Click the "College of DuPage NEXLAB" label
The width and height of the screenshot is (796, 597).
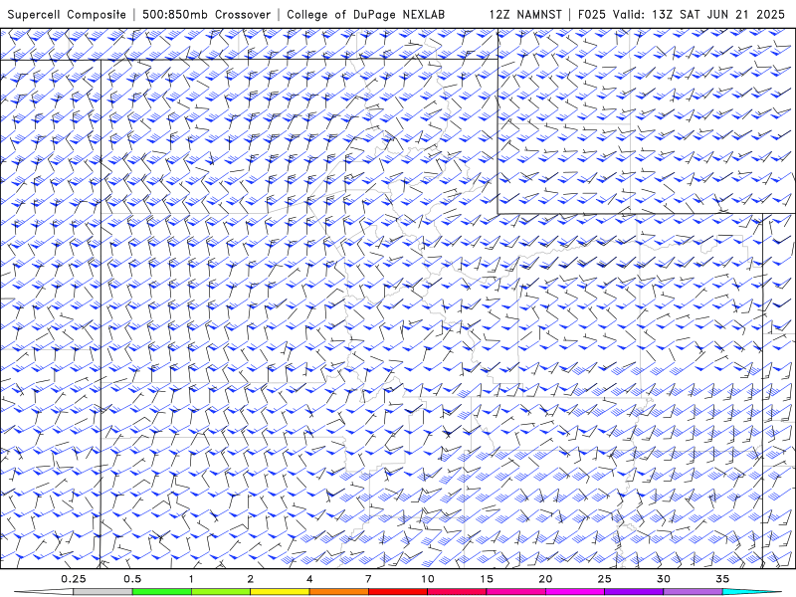(x=365, y=14)
